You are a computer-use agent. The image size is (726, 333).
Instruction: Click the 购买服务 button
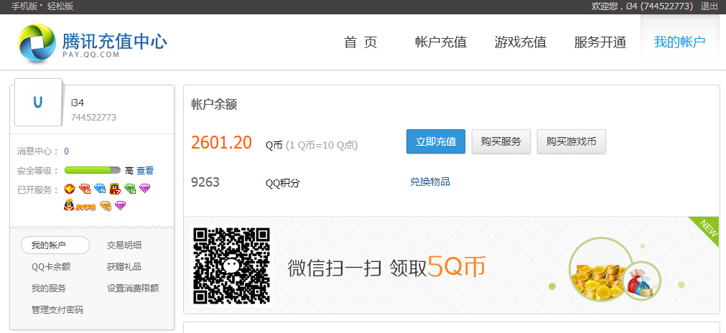click(x=501, y=141)
